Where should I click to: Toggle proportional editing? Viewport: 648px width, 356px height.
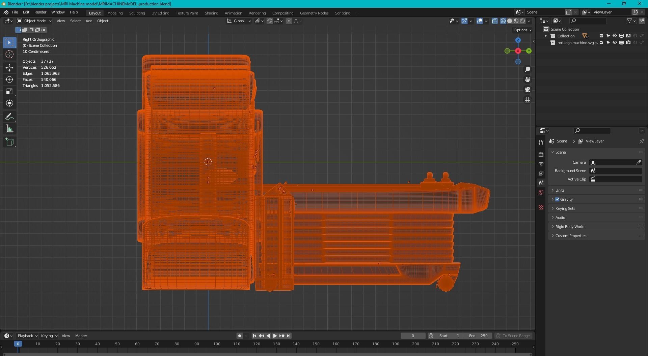point(289,21)
